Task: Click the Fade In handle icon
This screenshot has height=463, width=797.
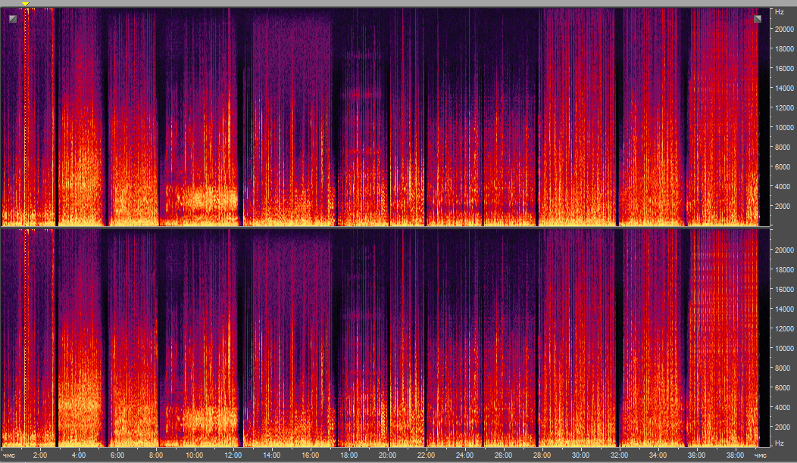Action: point(13,19)
